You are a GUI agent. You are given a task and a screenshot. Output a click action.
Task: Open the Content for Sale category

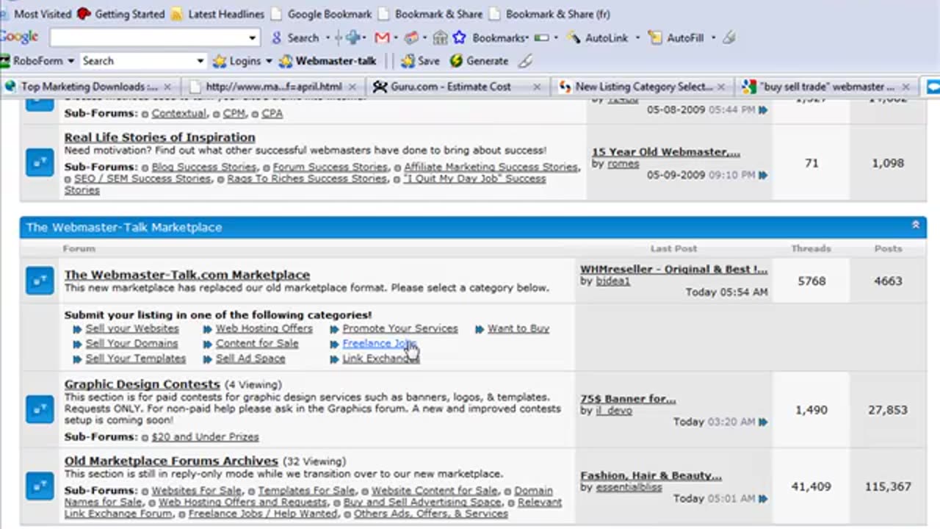[x=257, y=343]
